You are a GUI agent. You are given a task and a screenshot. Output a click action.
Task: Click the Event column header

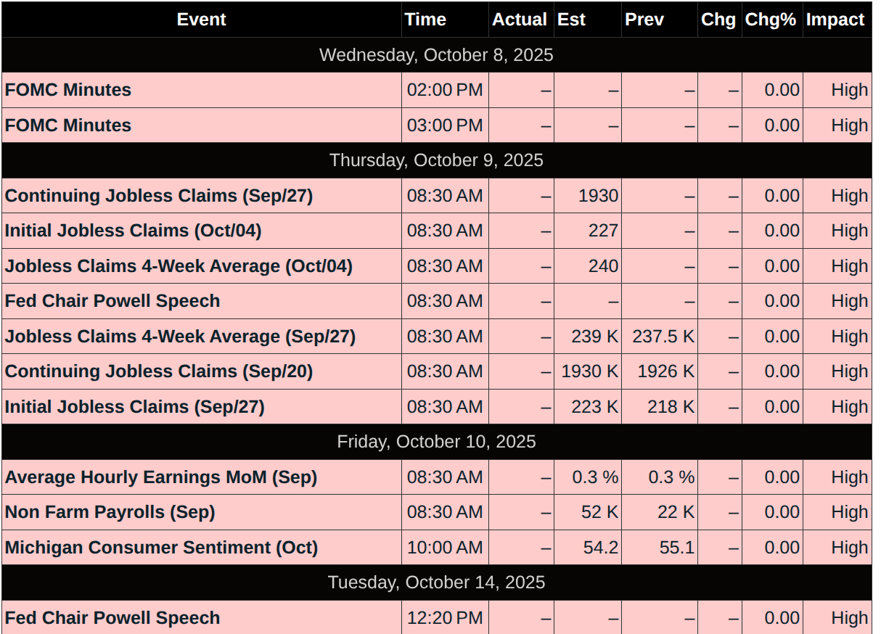(x=201, y=20)
